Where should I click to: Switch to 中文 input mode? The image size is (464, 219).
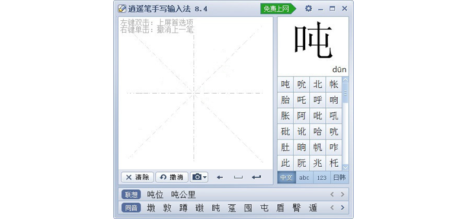[286, 177]
